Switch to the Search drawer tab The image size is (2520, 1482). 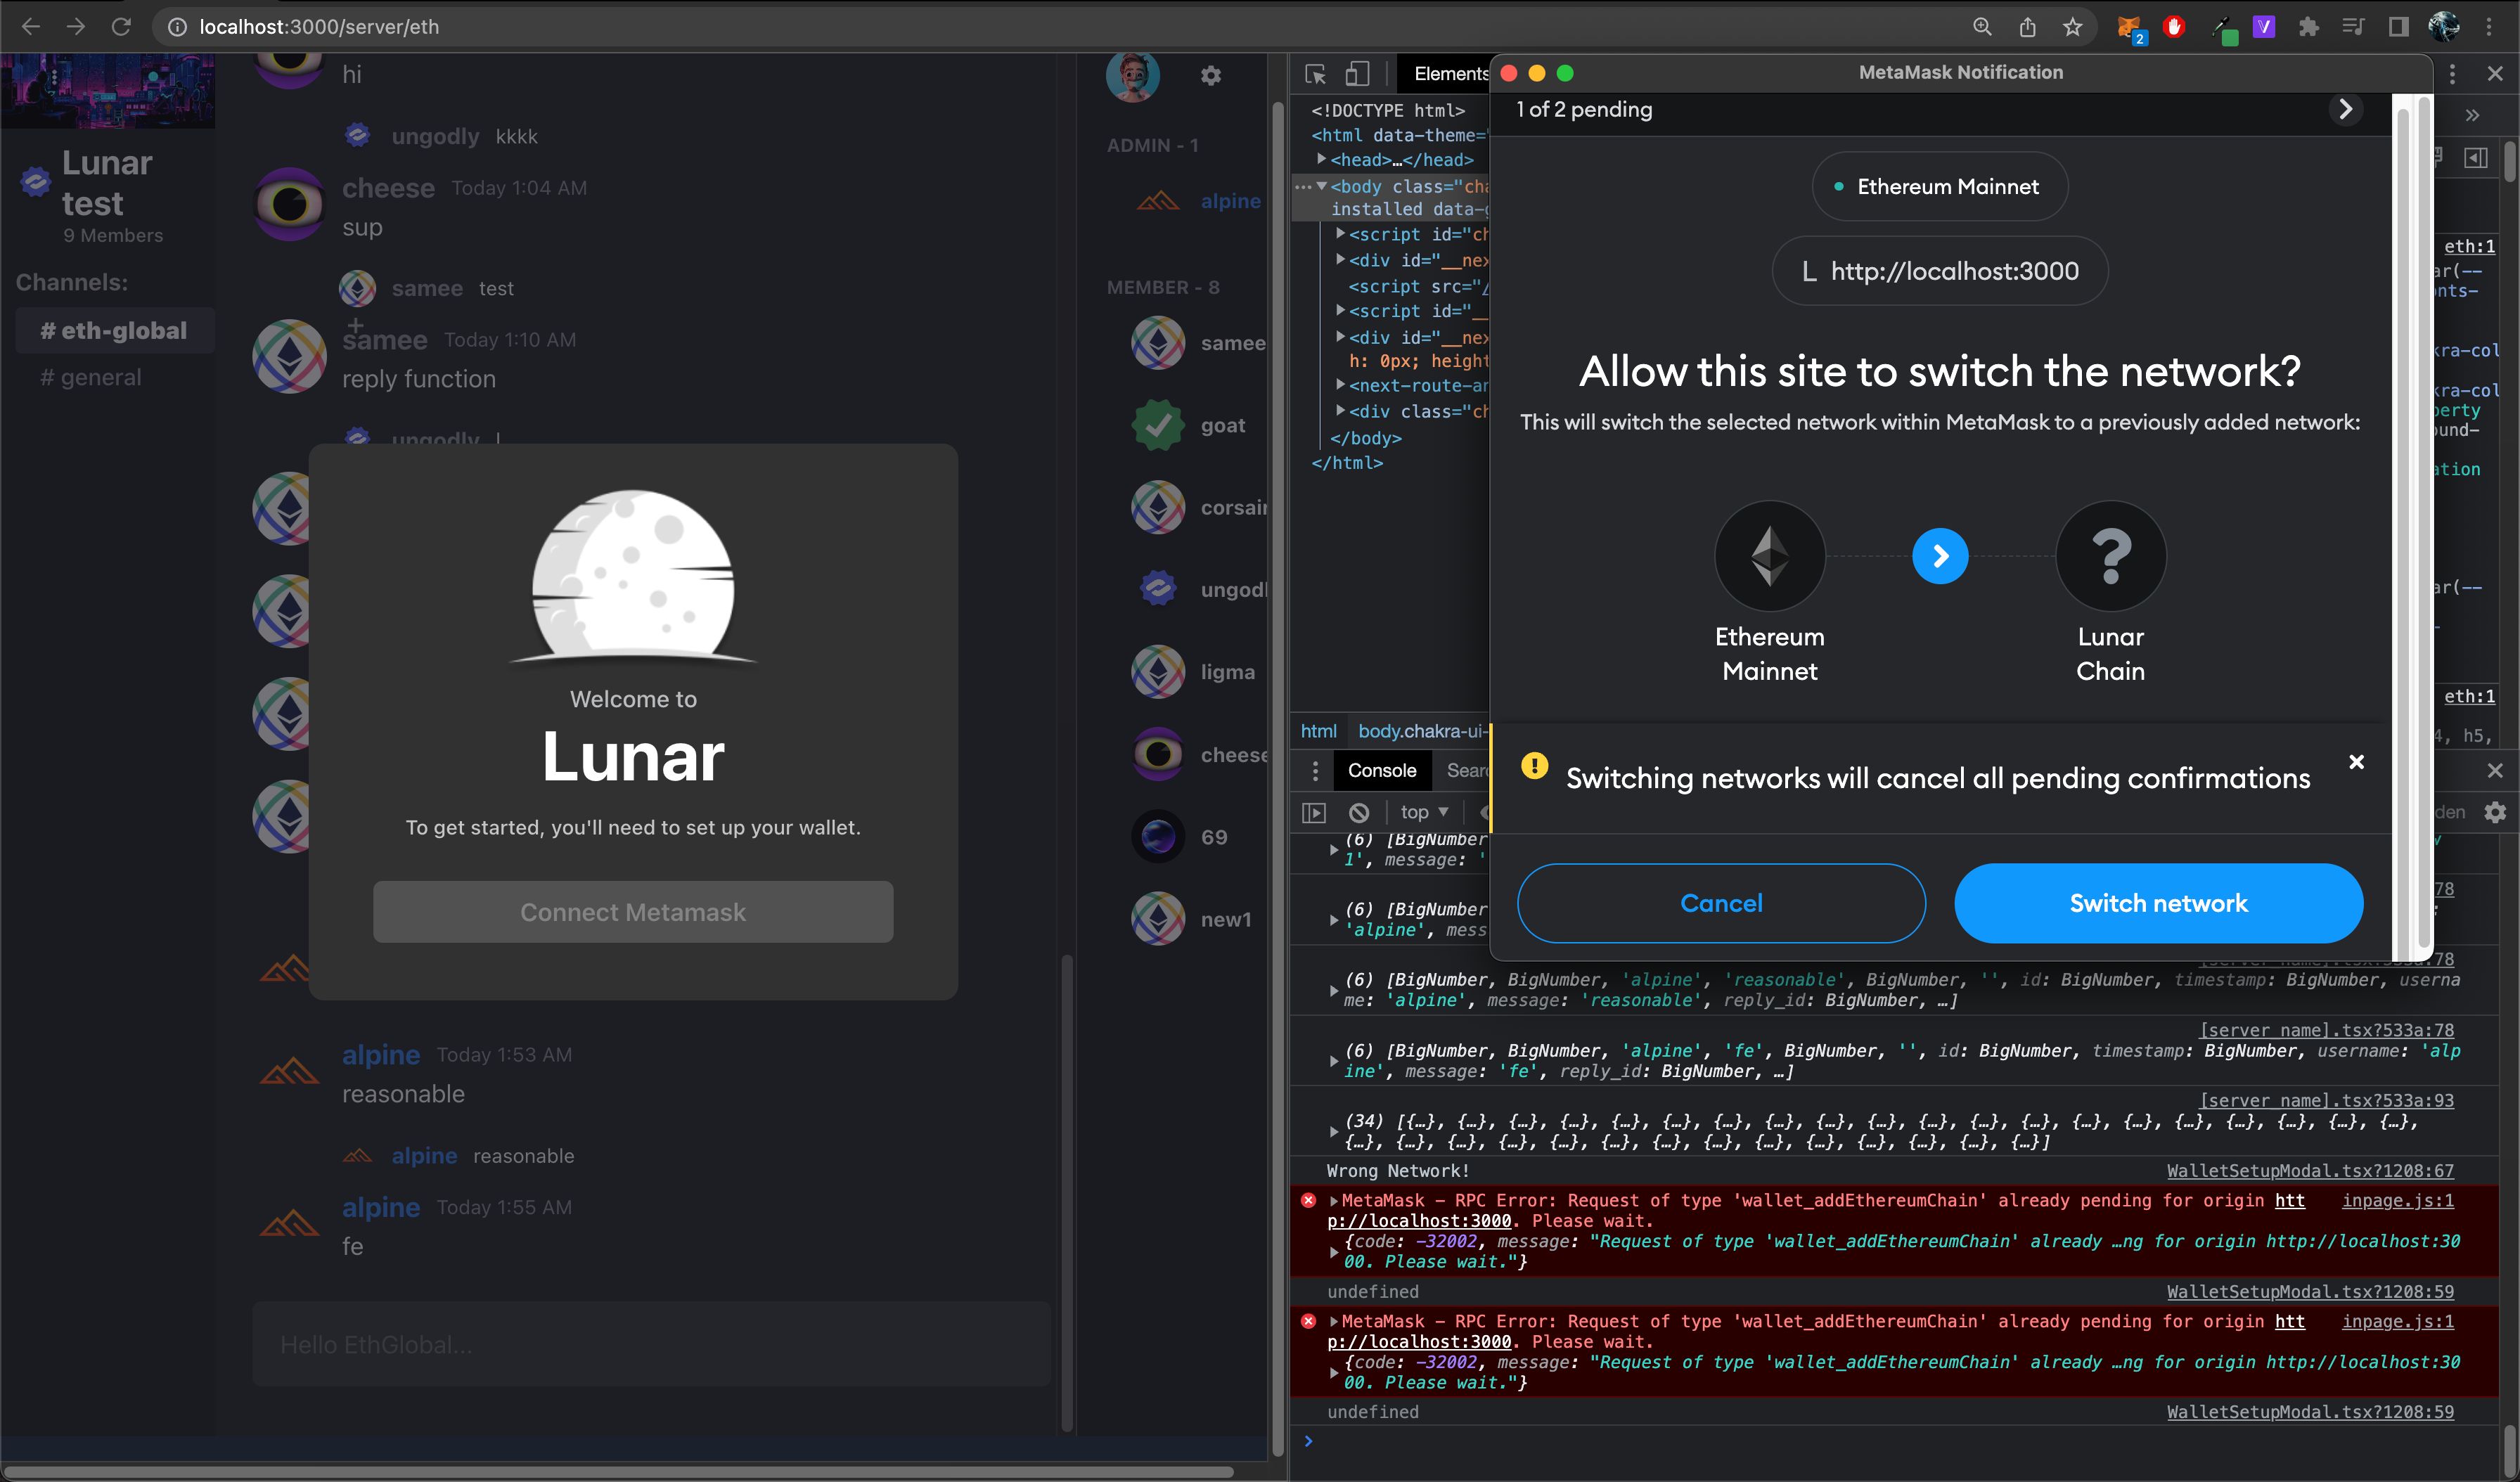(x=1466, y=770)
